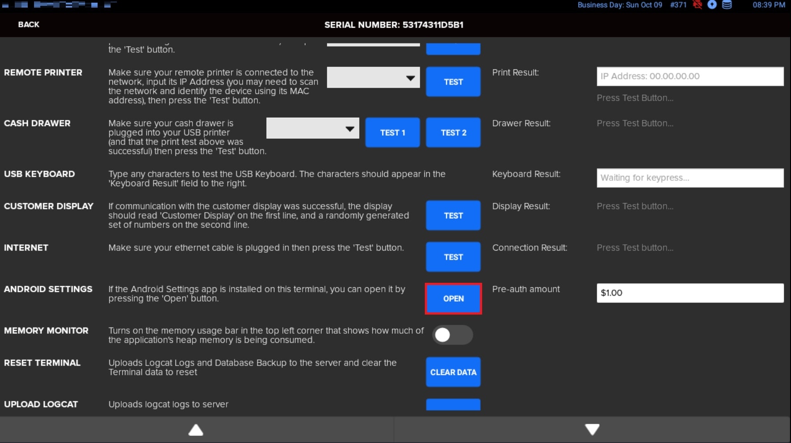Click the Cash Drawer TEST 1 button
This screenshot has height=443, width=791.
(393, 132)
